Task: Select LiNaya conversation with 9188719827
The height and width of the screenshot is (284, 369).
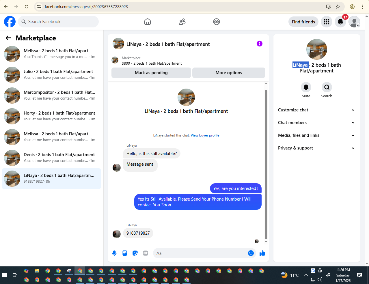Action: click(x=51, y=179)
